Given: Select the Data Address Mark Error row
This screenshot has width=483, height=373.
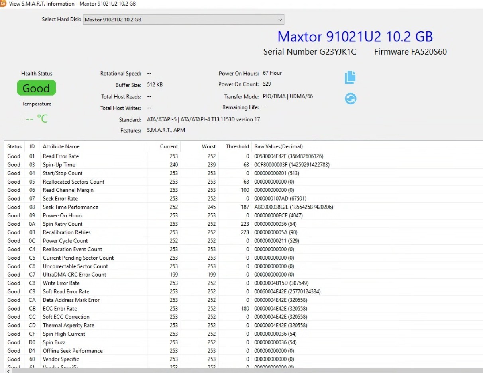Looking at the screenshot, I should coord(244,300).
